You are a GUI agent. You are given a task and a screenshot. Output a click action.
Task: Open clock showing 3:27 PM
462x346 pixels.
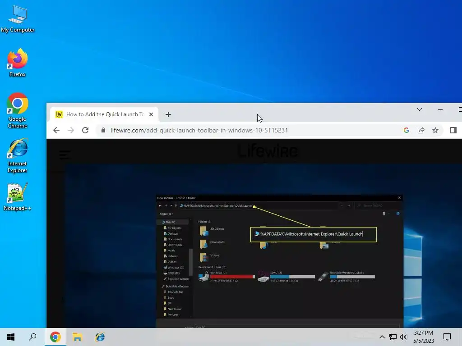pyautogui.click(x=424, y=337)
